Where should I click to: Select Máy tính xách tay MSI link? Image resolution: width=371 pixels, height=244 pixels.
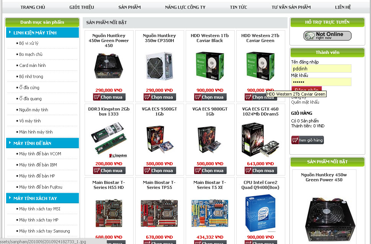point(40,209)
